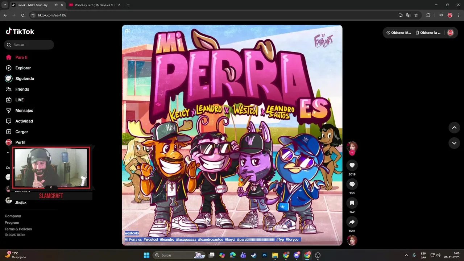This screenshot has height=261, width=464.
Task: Click the #foryou hashtag
Action: pyautogui.click(x=292, y=240)
